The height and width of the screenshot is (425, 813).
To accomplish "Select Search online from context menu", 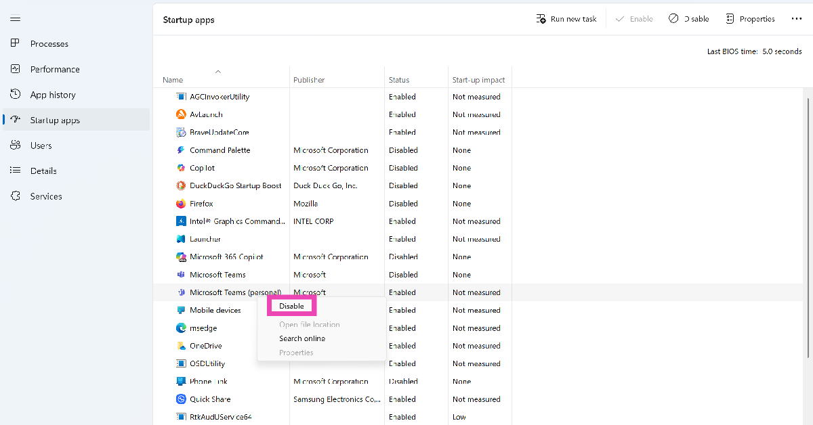I will (x=302, y=338).
